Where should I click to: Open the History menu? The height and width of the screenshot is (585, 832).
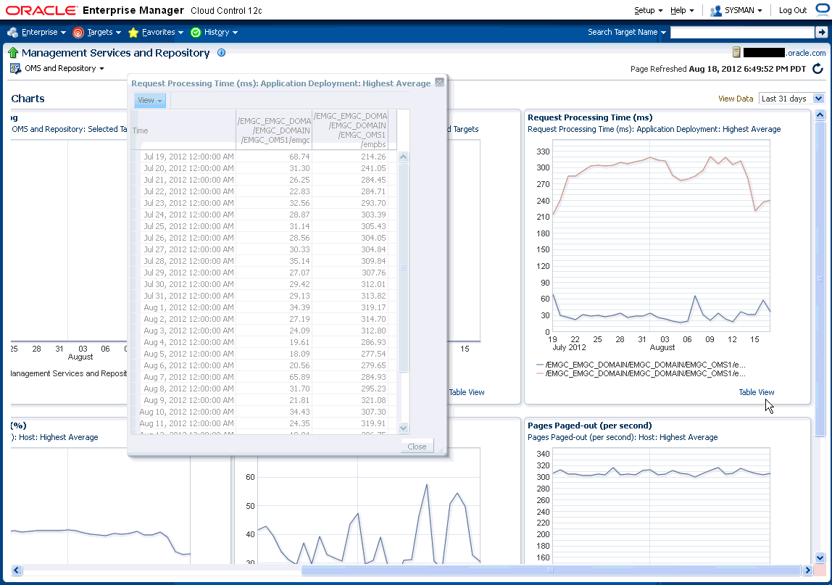[x=221, y=33]
